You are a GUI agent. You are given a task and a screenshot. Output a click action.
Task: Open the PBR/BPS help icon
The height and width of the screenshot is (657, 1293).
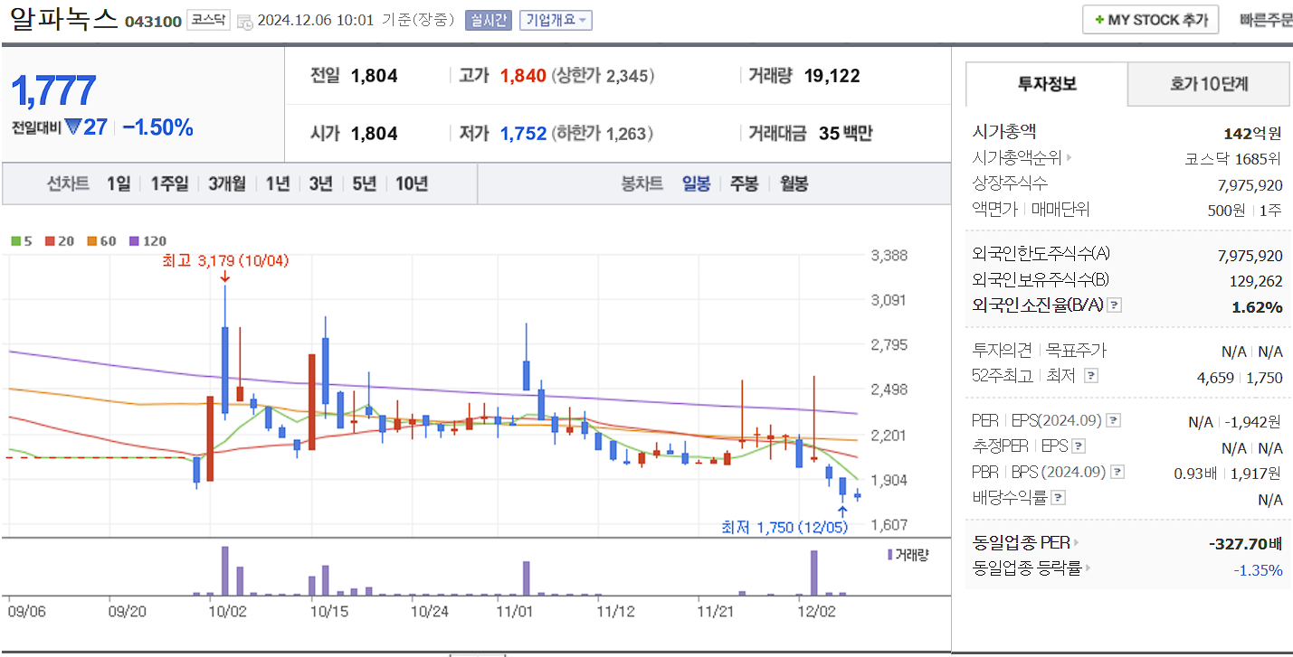(x=1117, y=472)
